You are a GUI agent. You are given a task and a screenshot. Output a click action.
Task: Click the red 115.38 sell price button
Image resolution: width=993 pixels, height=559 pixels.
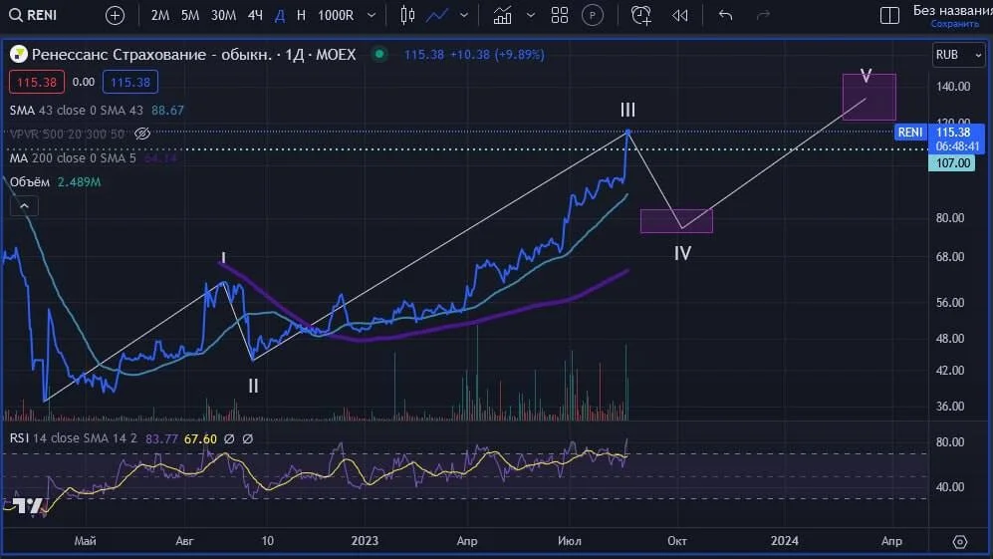pyautogui.click(x=36, y=82)
